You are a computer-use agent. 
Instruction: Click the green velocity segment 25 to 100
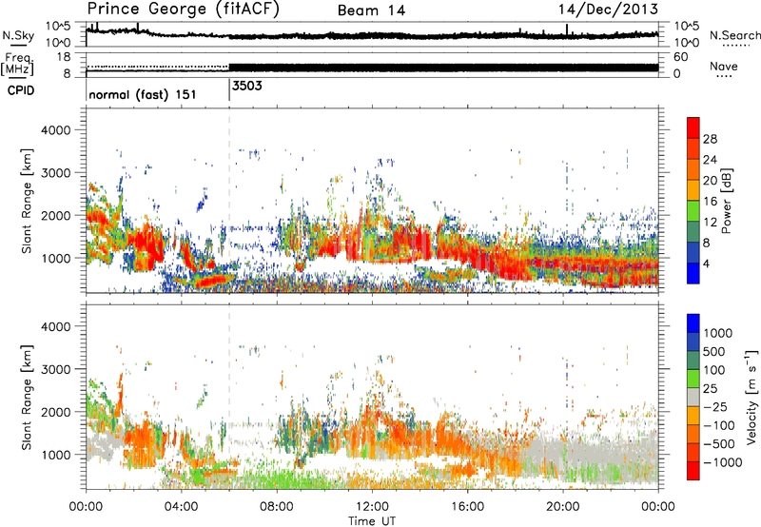click(693, 379)
